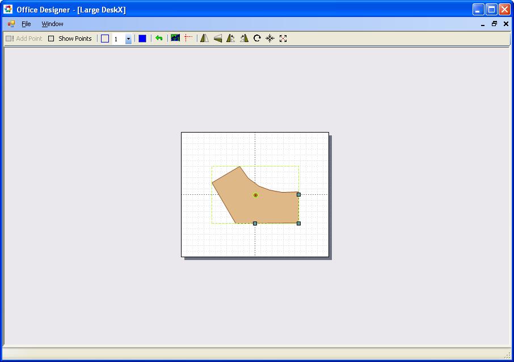Click the MDI document icon beside File

[11, 24]
